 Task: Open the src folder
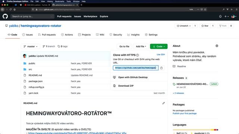[x=30, y=69]
